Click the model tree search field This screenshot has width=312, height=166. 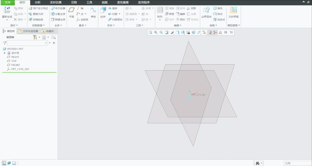click(x=26, y=43)
